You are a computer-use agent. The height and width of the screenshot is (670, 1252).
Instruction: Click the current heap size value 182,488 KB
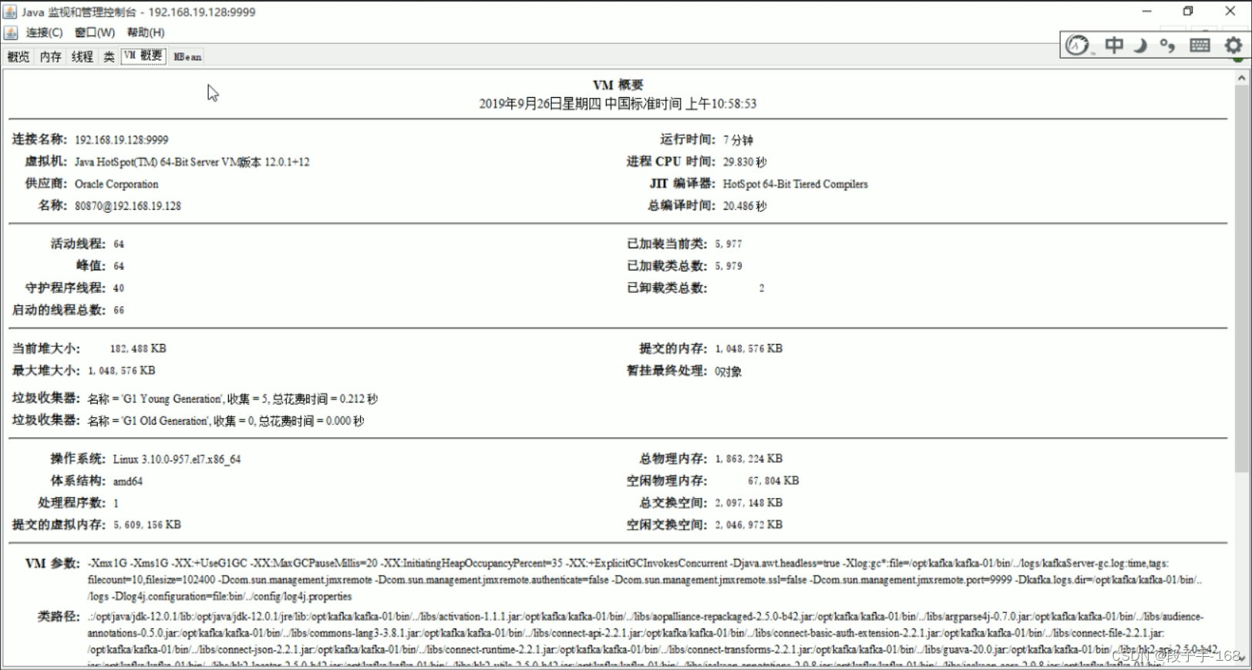pos(138,348)
